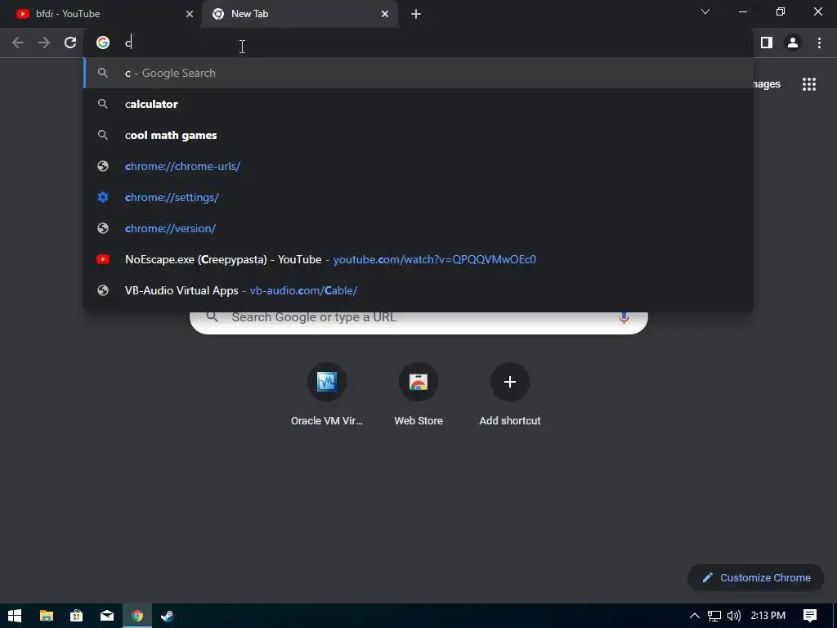The width and height of the screenshot is (837, 628).
Task: Open Steam from the taskbar
Action: pyautogui.click(x=167, y=616)
